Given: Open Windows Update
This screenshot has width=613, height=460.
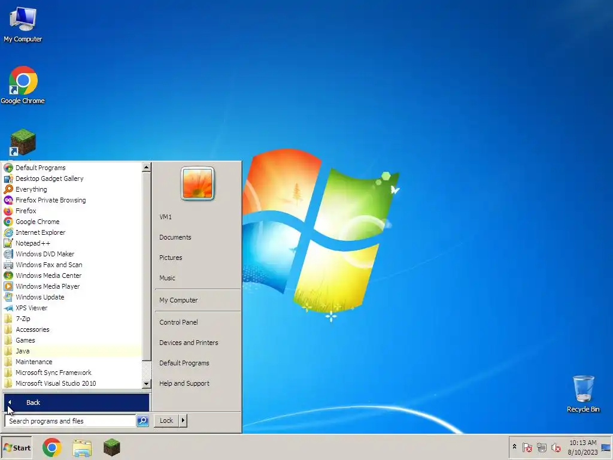Looking at the screenshot, I should point(72,297).
